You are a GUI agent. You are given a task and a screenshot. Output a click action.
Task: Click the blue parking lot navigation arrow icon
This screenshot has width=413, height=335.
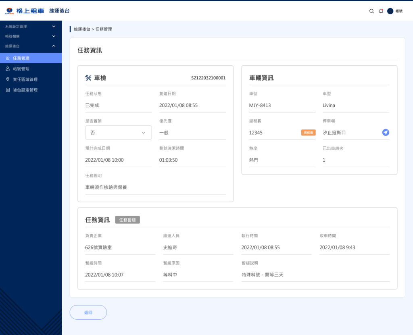(386, 132)
